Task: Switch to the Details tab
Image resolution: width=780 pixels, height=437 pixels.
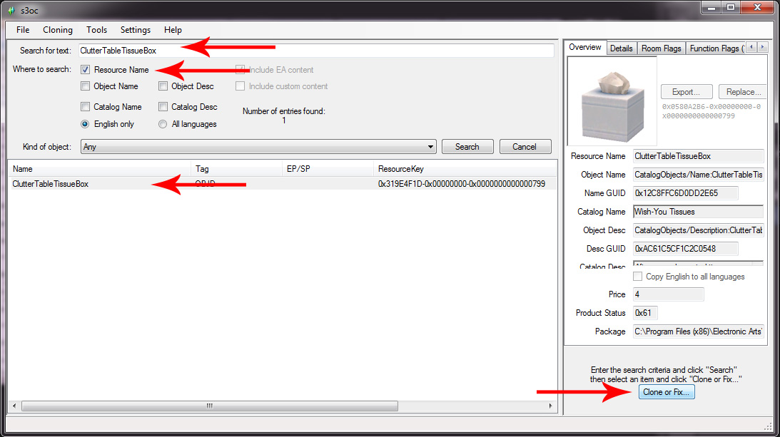Action: point(621,48)
